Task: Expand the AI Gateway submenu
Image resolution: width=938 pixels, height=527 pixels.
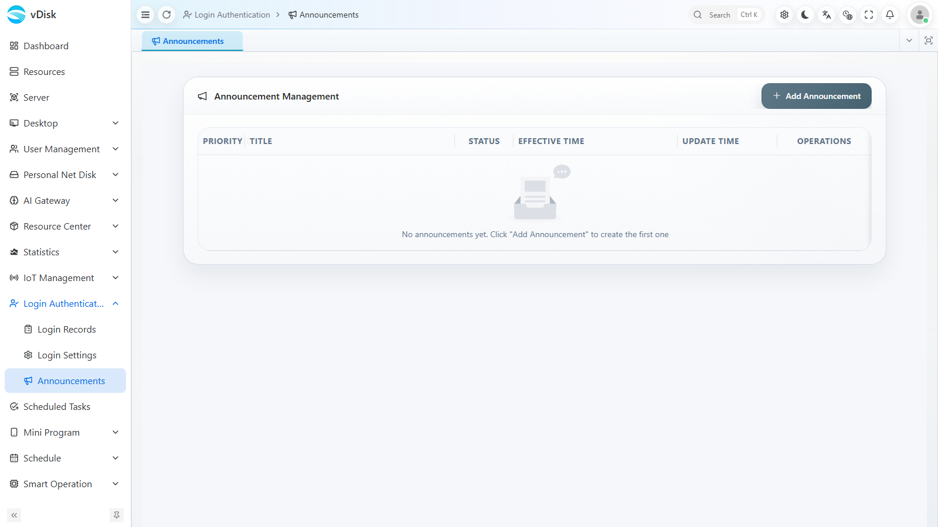Action: coord(65,200)
